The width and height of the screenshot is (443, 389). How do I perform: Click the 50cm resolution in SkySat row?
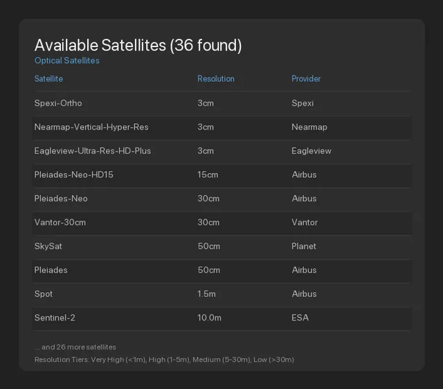[x=209, y=246]
